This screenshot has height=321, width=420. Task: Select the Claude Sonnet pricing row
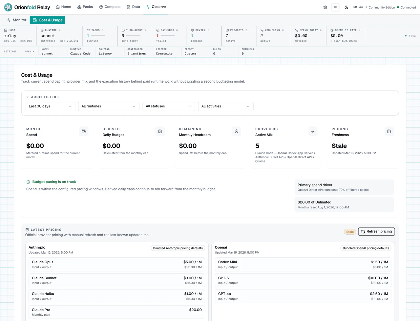(117, 280)
